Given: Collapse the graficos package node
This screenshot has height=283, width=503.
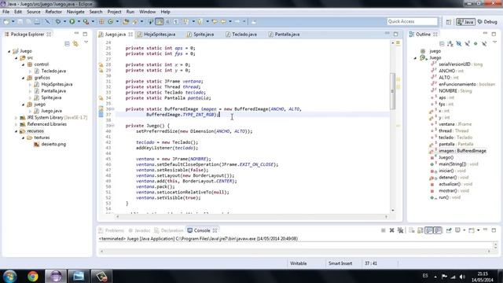Looking at the screenshot, I should [23, 78].
